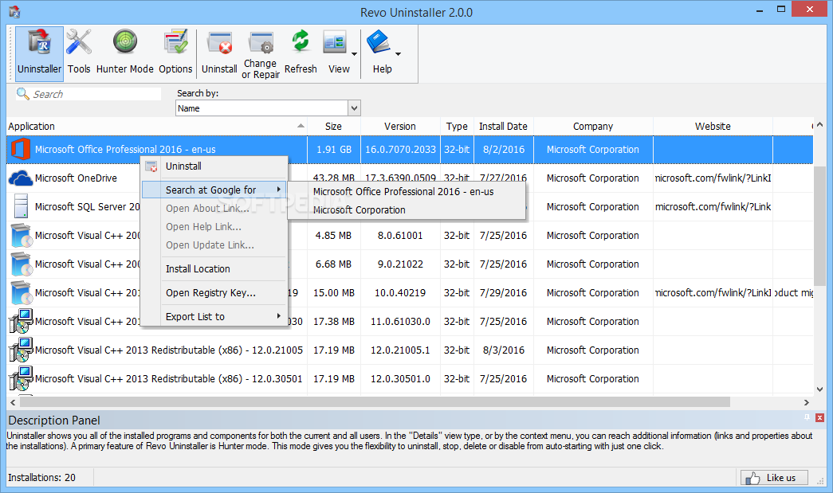Screen dimensions: 833x493
Task: Click the search magnifier icon
Action: click(23, 94)
